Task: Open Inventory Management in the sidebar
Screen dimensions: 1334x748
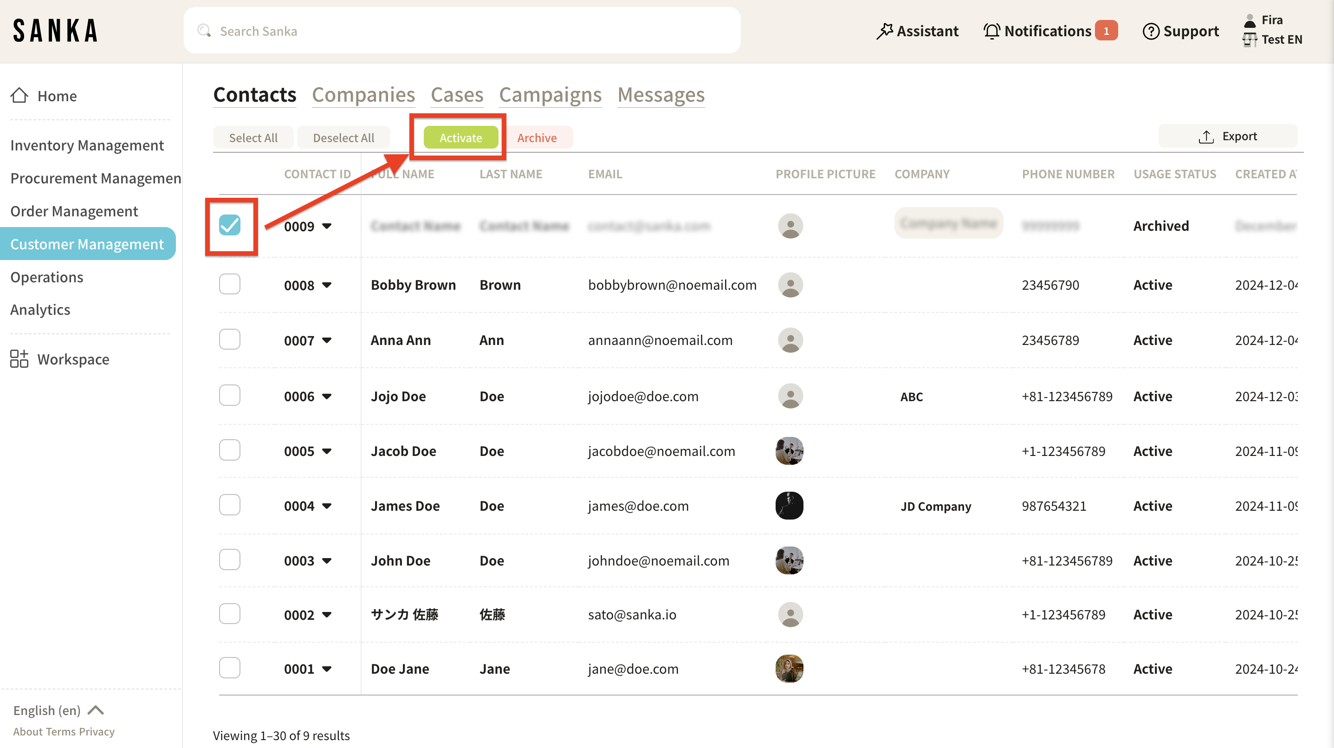Action: tap(87, 145)
